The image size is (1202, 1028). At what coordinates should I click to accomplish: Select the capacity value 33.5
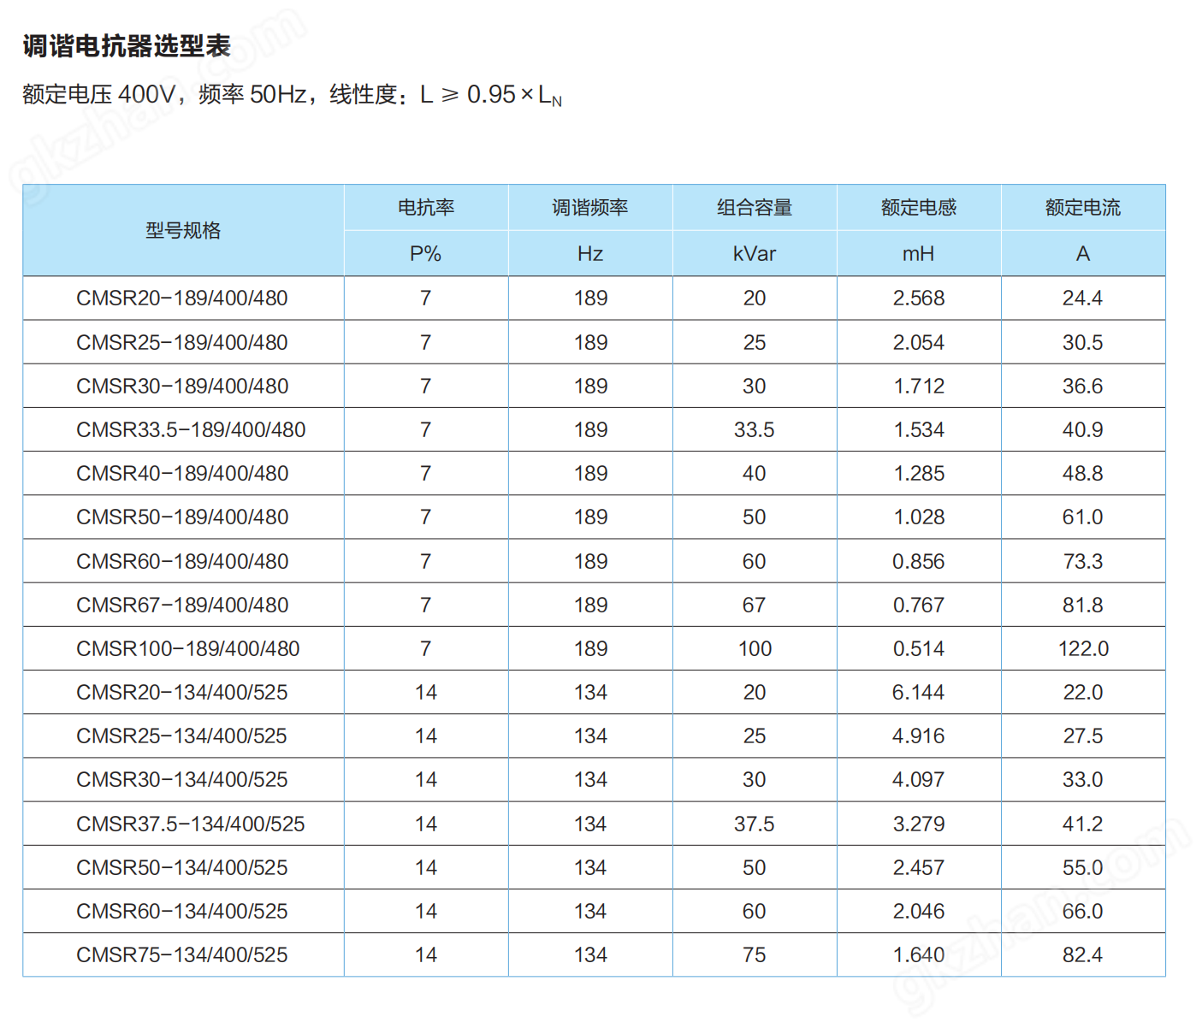tap(755, 430)
